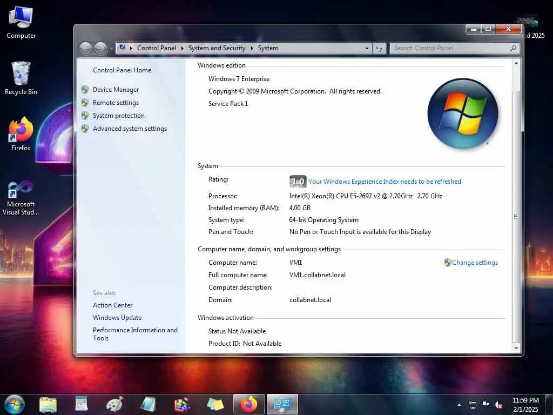This screenshot has width=553, height=415.
Task: Click Service Pack 1 text
Action: (228, 103)
